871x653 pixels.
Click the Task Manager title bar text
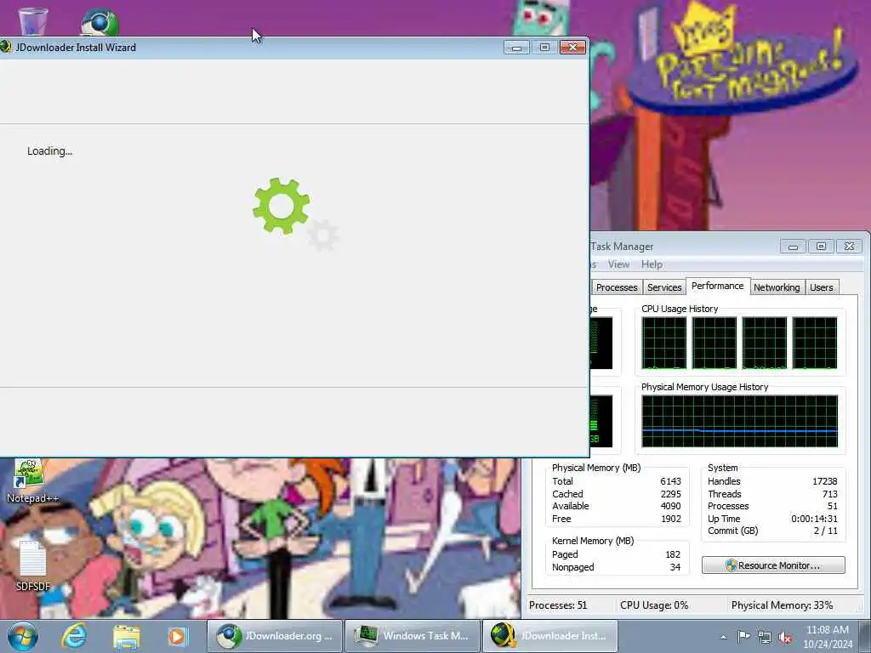tap(622, 247)
